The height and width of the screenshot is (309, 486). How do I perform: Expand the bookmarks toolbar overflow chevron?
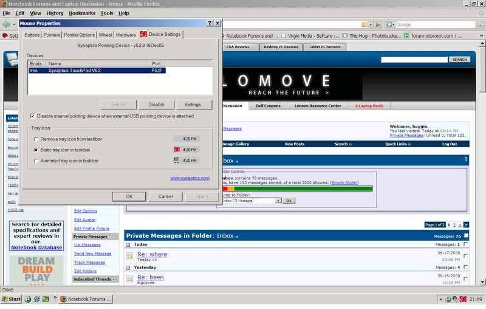[x=481, y=36]
